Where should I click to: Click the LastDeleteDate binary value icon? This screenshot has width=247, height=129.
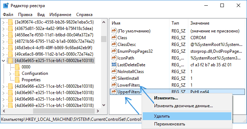114,64
